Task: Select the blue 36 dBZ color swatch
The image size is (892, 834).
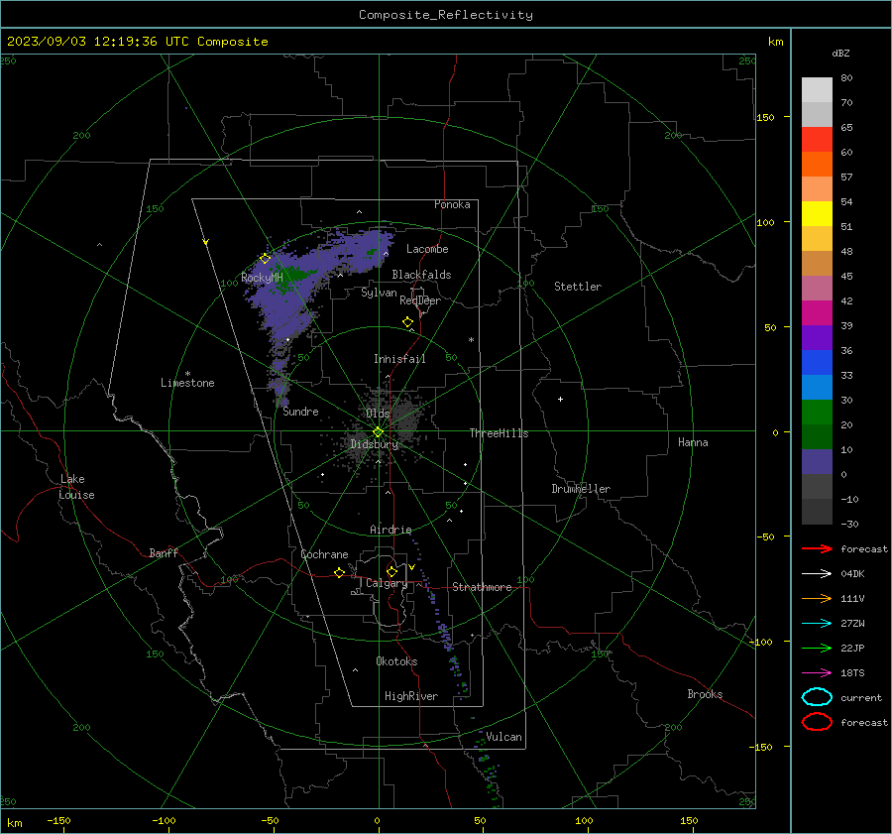Action: [x=817, y=362]
